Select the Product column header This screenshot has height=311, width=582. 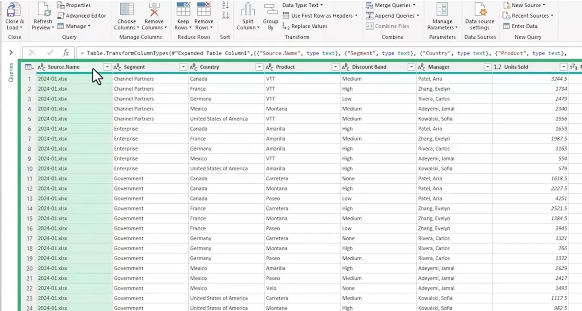pos(297,67)
